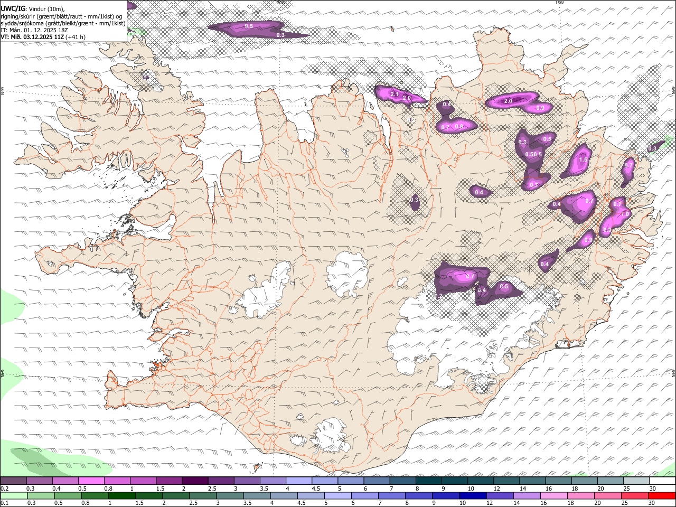Click the 1.5 purple swatch in upper scale
The image size is (676, 507).
point(168,481)
